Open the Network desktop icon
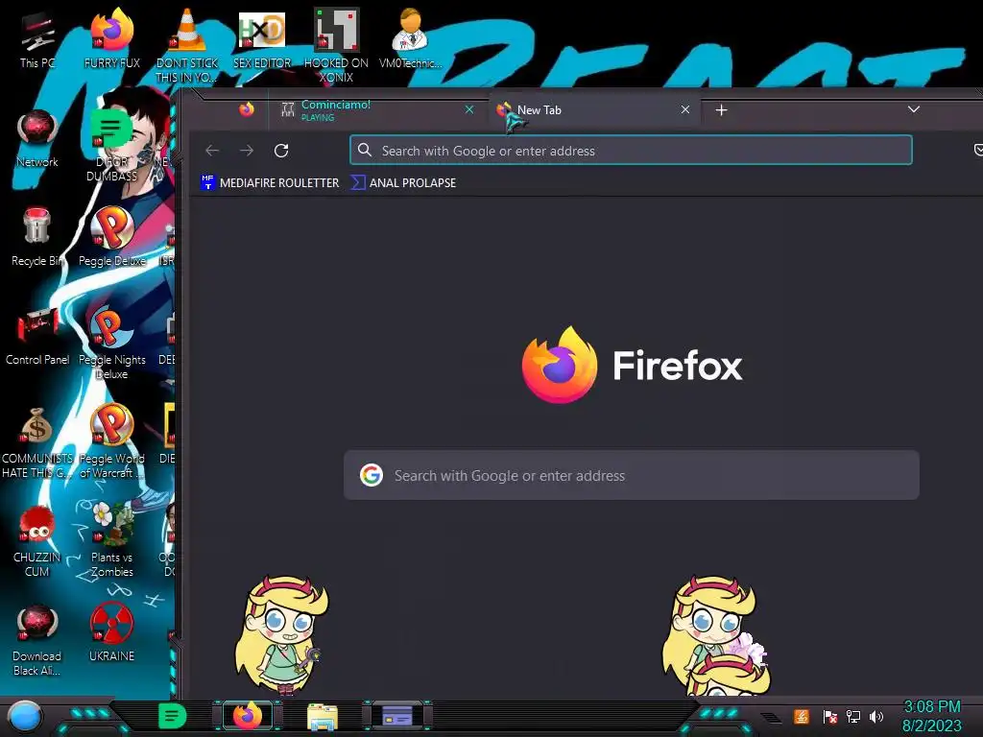The width and height of the screenshot is (983, 737). (37, 138)
